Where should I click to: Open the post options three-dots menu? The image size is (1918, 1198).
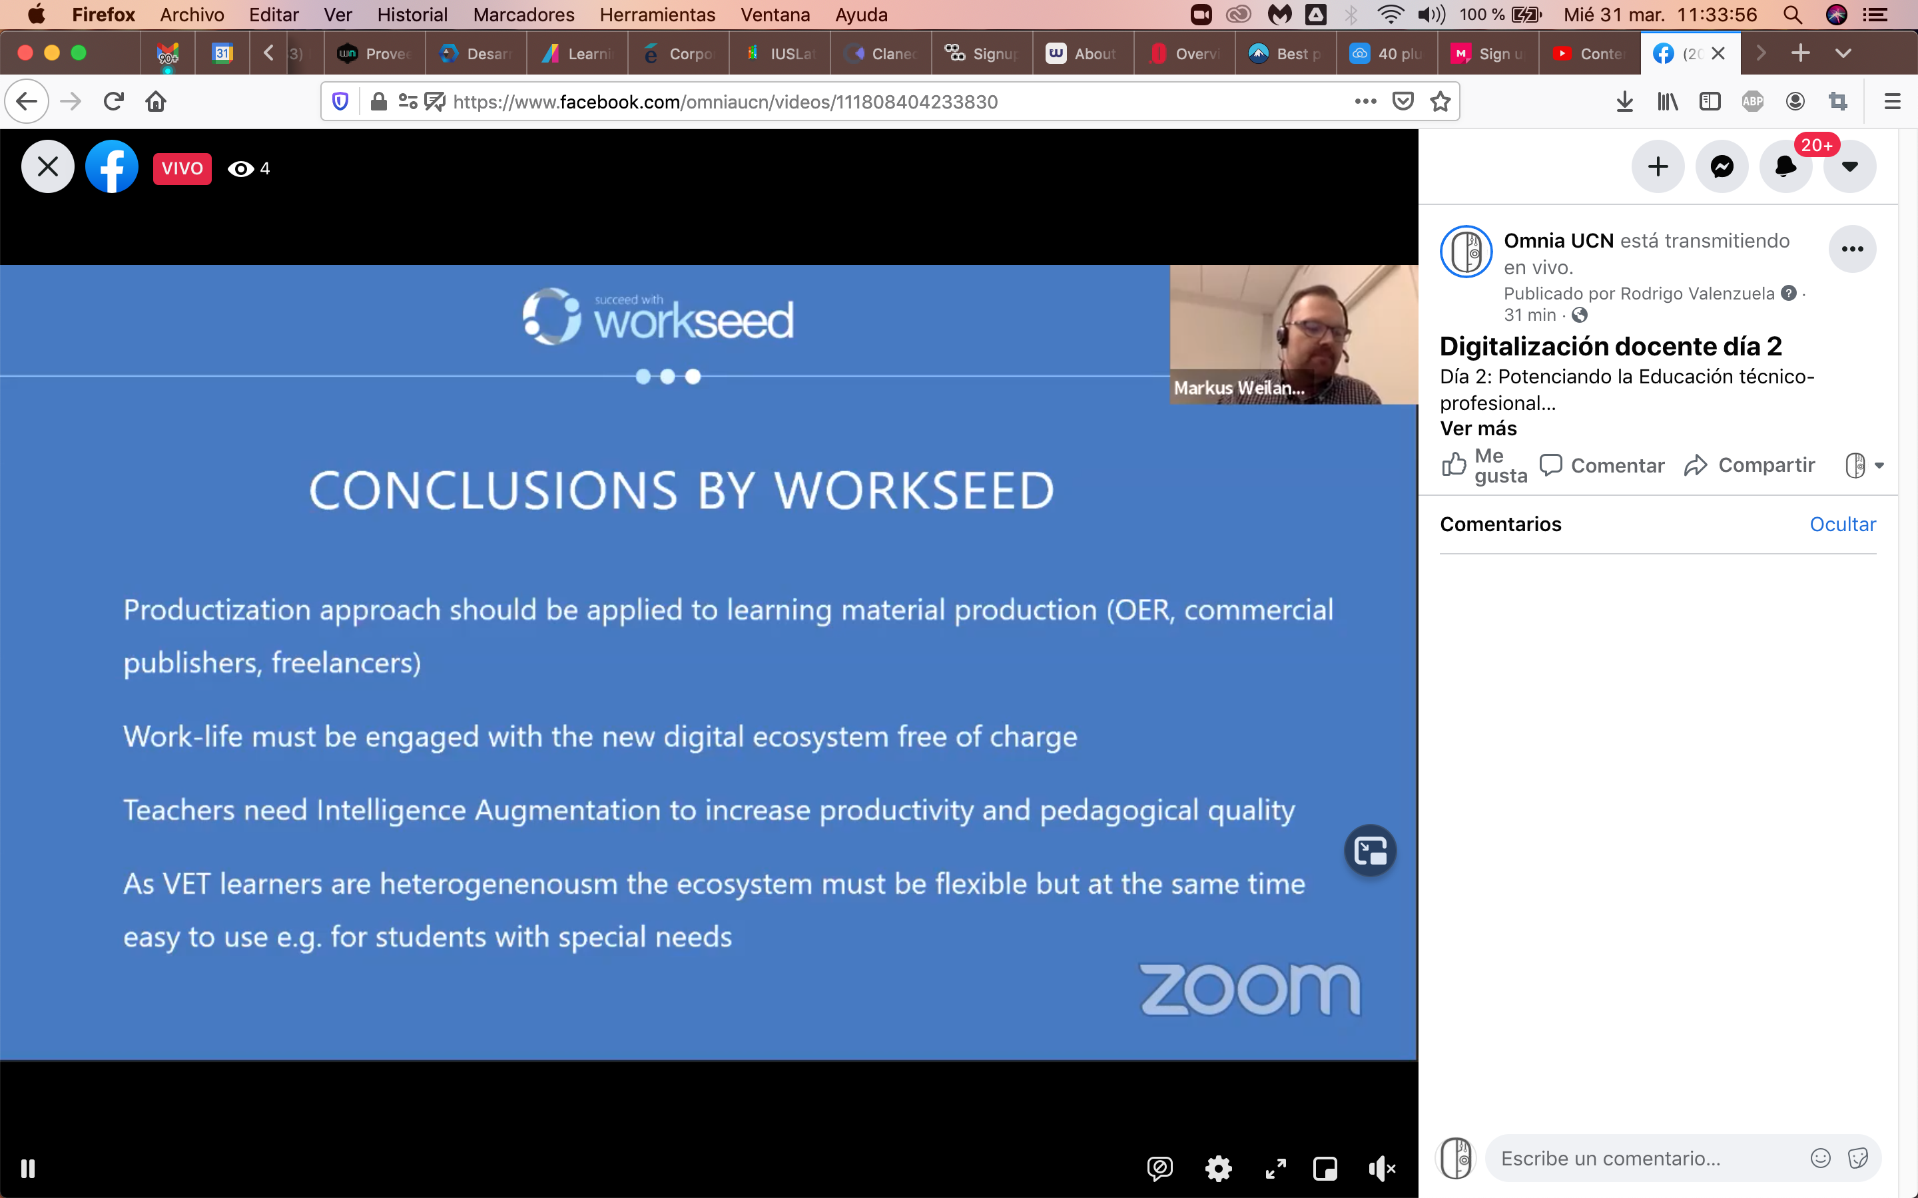point(1852,249)
